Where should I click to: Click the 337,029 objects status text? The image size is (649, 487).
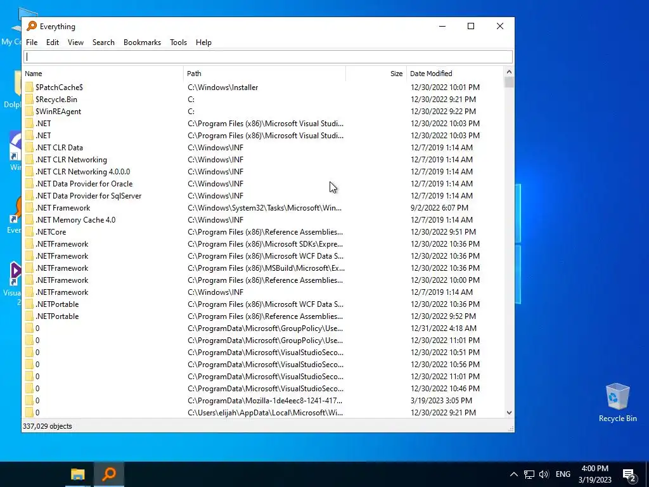click(47, 426)
